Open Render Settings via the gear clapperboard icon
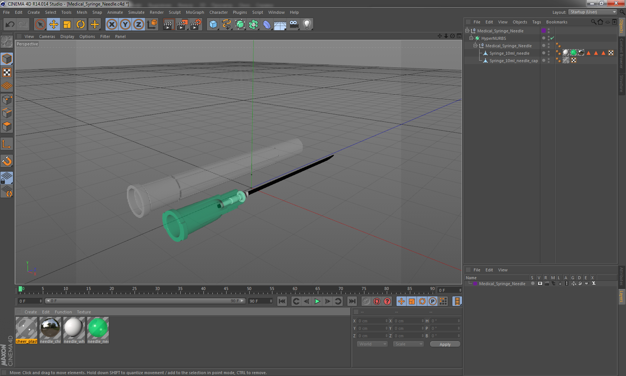 click(195, 24)
